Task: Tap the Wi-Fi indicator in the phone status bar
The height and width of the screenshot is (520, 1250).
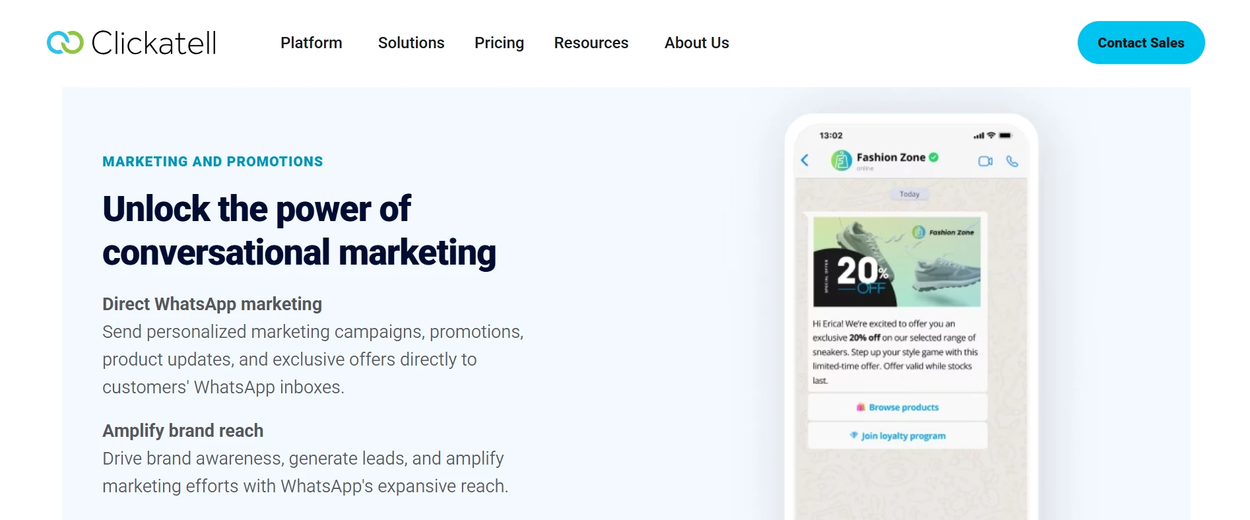Action: point(992,135)
